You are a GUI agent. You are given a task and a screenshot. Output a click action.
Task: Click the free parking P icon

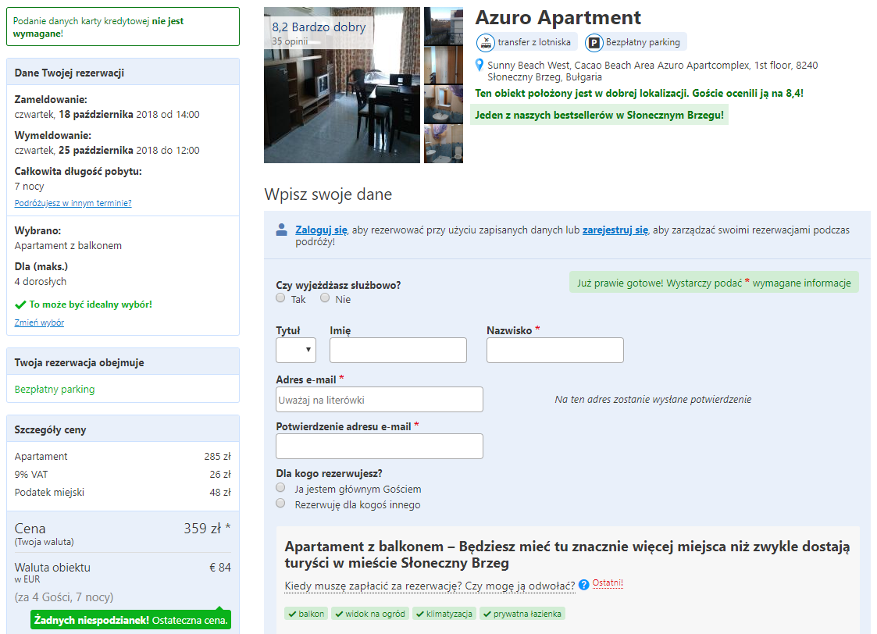click(x=594, y=42)
